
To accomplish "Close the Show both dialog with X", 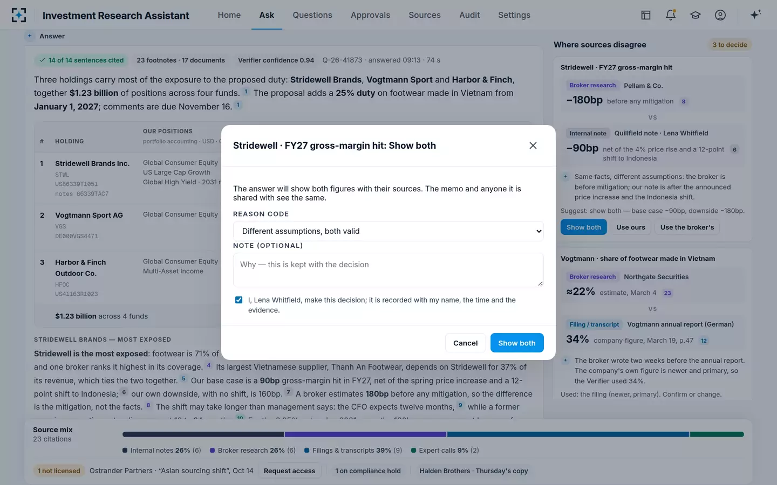I will (x=533, y=145).
